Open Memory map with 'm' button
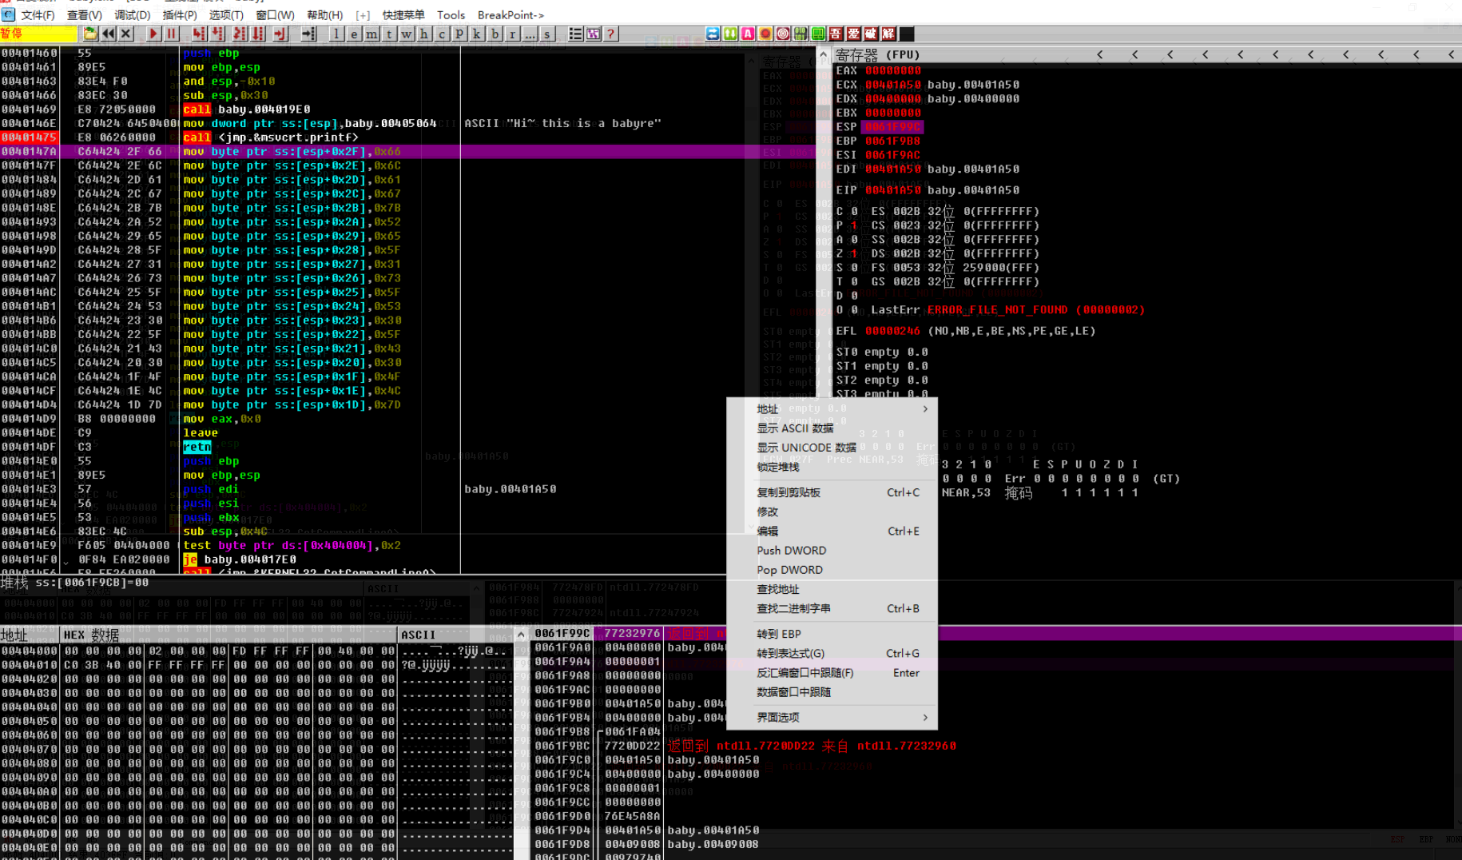The image size is (1462, 860). pyautogui.click(x=372, y=34)
